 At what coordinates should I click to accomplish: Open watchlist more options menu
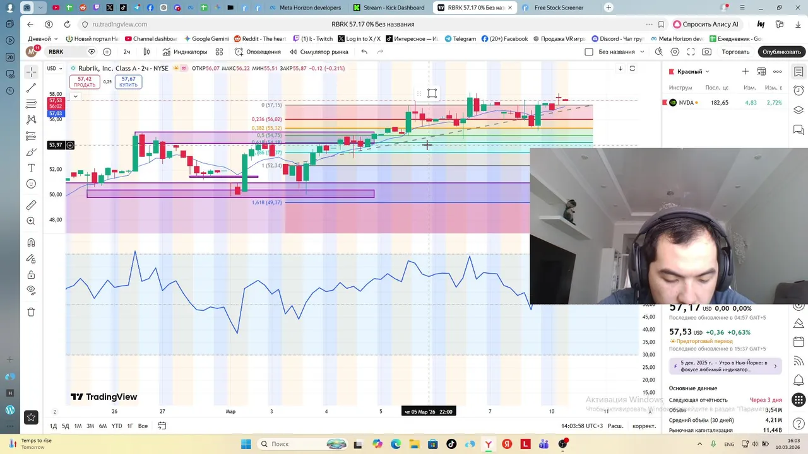coord(778,71)
